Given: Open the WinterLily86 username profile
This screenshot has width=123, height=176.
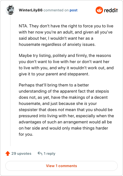Looking at the screenshot, I should coord(31,10).
